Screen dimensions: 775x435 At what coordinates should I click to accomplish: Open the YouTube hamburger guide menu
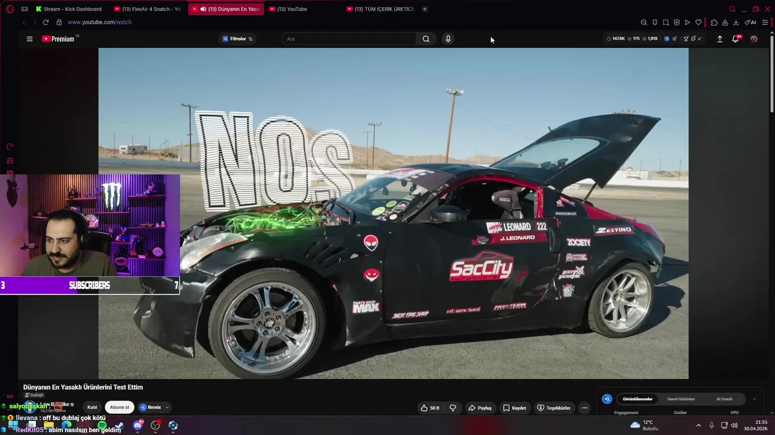click(x=30, y=39)
